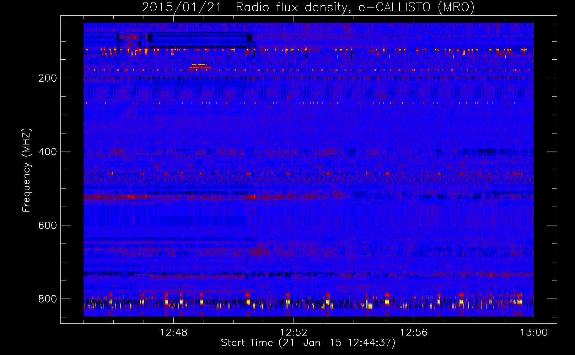
Task: Click the 13:00 time tick label
Action: tap(534, 333)
